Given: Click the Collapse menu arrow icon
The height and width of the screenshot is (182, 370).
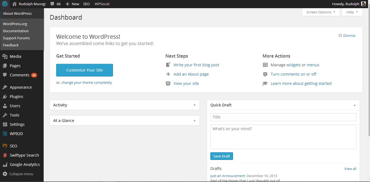Looking at the screenshot, I should (x=5, y=174).
